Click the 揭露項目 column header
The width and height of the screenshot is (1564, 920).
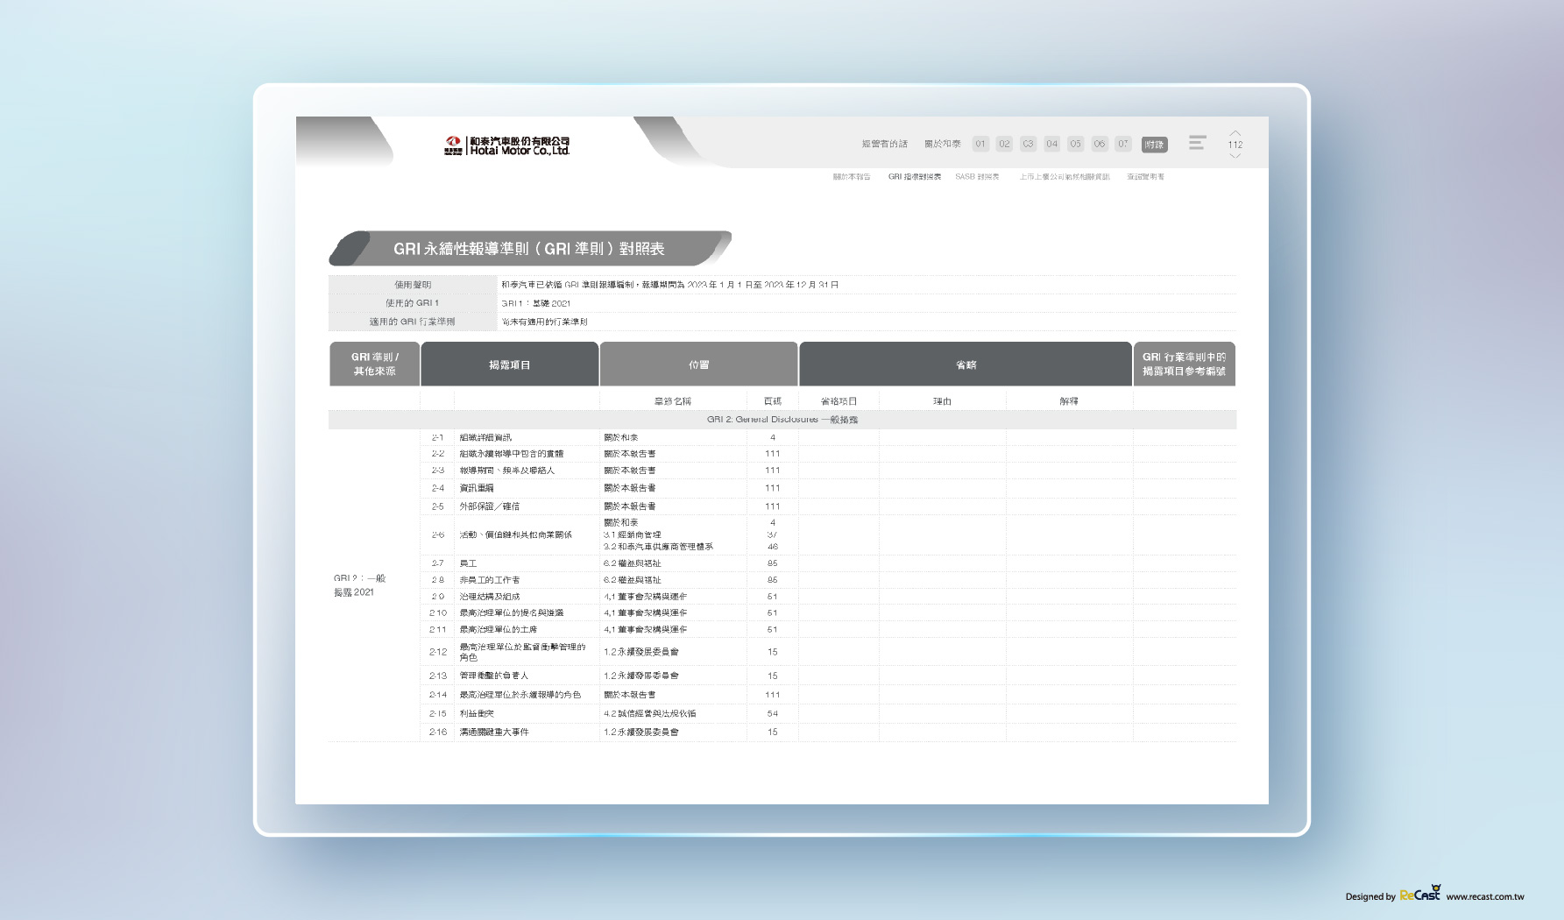[x=509, y=364]
